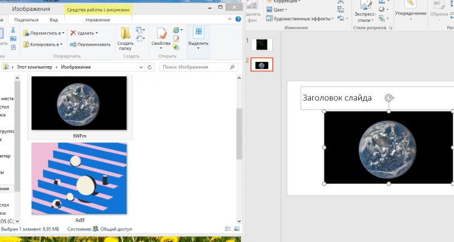This screenshot has height=242, width=454.
Task: Select the blue stripes image thumbnail AzEf
Action: pos(79,178)
